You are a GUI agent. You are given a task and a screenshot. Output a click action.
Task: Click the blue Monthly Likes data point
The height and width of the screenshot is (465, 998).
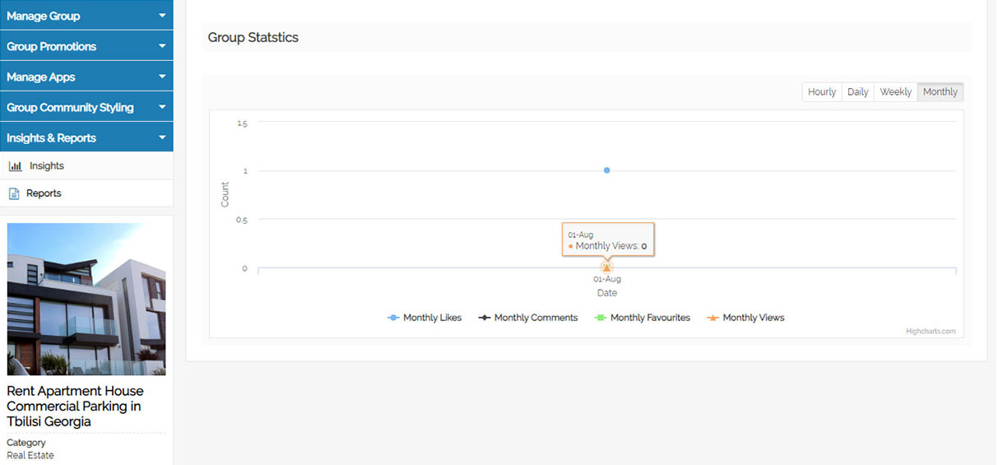606,170
